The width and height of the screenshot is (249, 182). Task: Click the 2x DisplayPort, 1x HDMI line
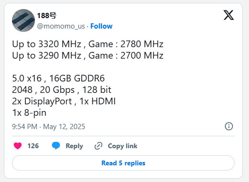coord(64,101)
